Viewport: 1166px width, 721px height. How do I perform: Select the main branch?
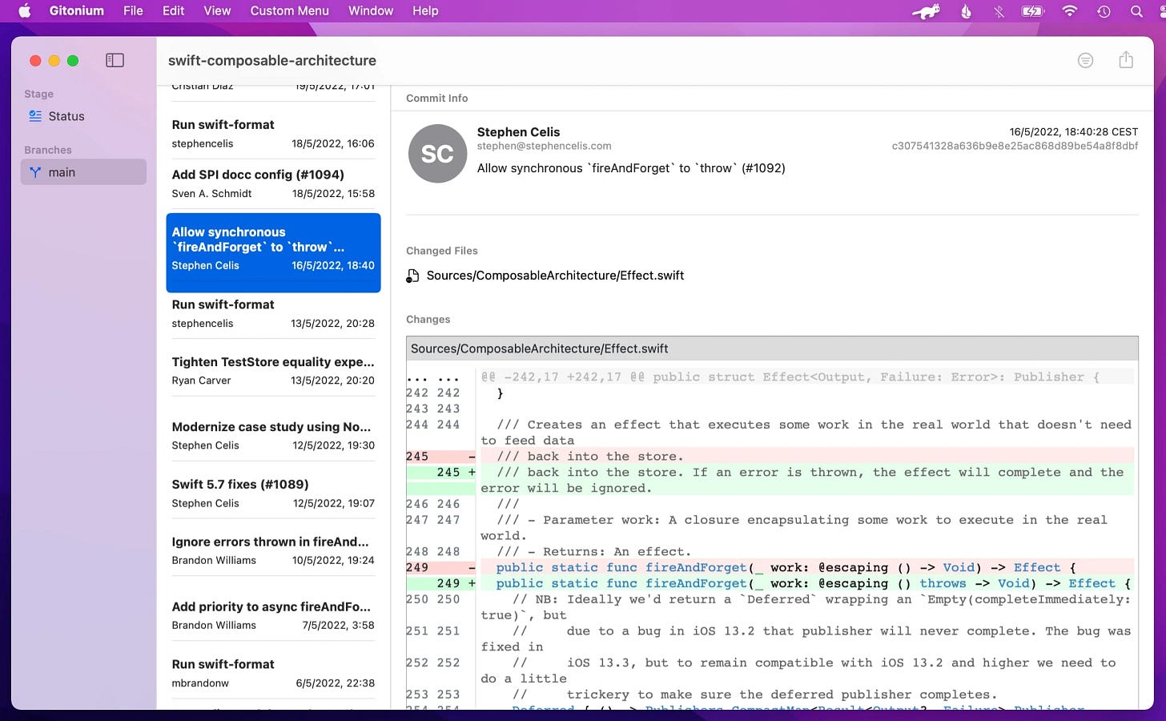point(83,172)
